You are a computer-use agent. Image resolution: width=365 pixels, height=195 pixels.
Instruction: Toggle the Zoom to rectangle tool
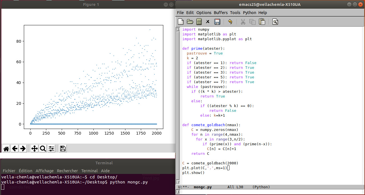(x=43, y=149)
